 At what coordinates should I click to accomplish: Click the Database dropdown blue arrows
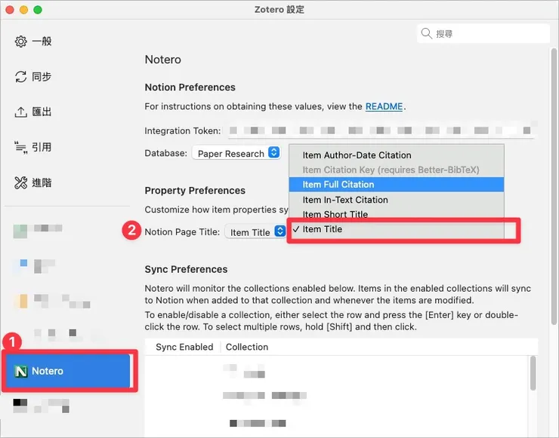click(x=273, y=152)
